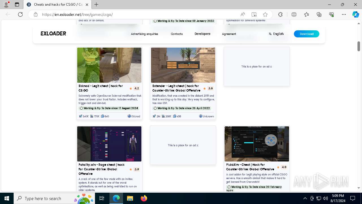The image size is (362, 204).
Task: Click the star rating icon on Fatality.win card
Action: click(131, 169)
